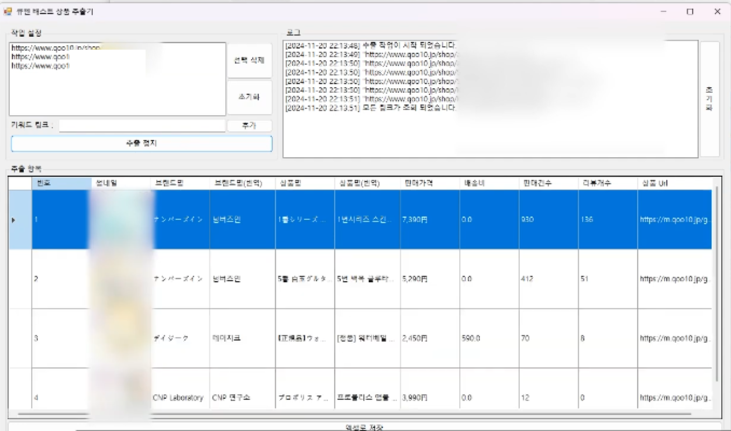Click the table's vertical scrollbar
The width and height of the screenshot is (731, 431).
pos(716,283)
